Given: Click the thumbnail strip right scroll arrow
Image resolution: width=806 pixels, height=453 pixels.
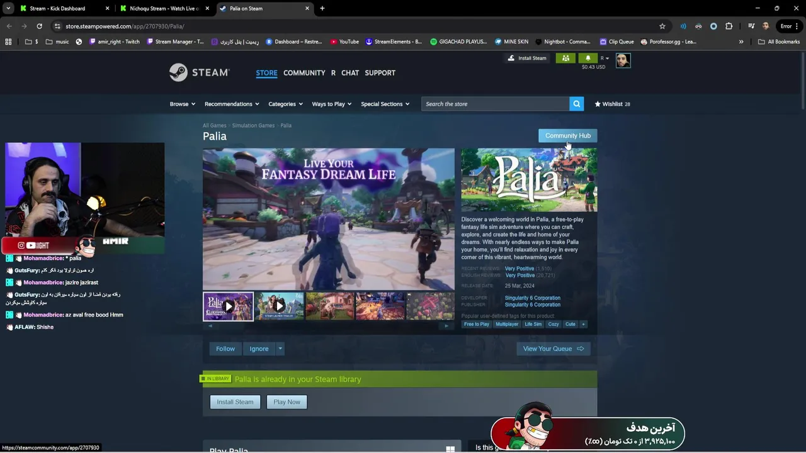Looking at the screenshot, I should tap(446, 326).
